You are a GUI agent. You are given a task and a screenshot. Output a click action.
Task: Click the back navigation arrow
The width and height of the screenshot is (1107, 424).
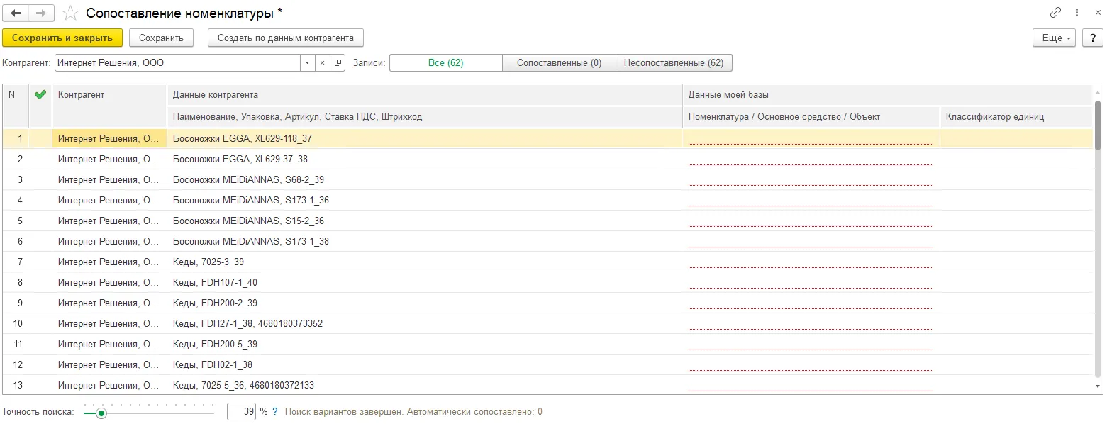16,13
